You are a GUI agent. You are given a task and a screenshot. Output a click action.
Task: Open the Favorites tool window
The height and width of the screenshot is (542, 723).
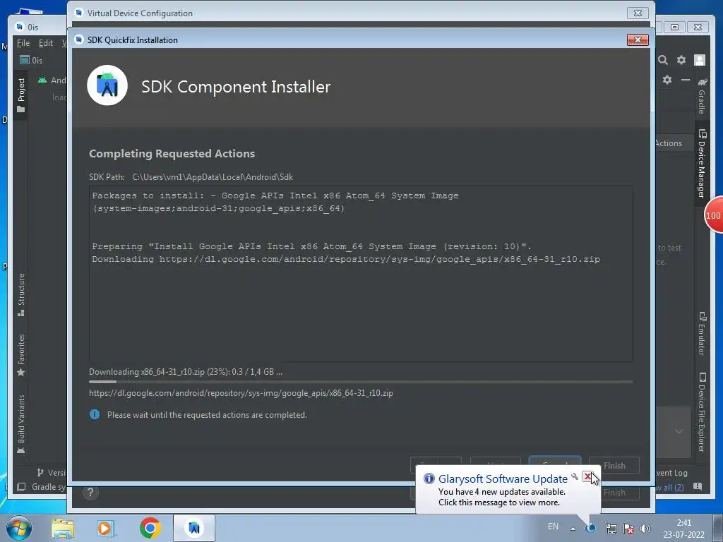coord(20,355)
